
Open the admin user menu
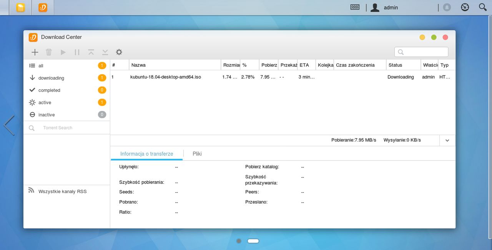[x=384, y=7]
